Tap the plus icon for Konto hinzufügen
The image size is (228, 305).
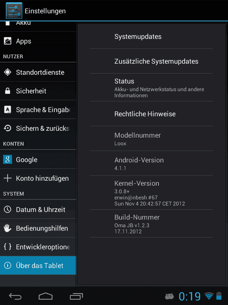point(8,178)
